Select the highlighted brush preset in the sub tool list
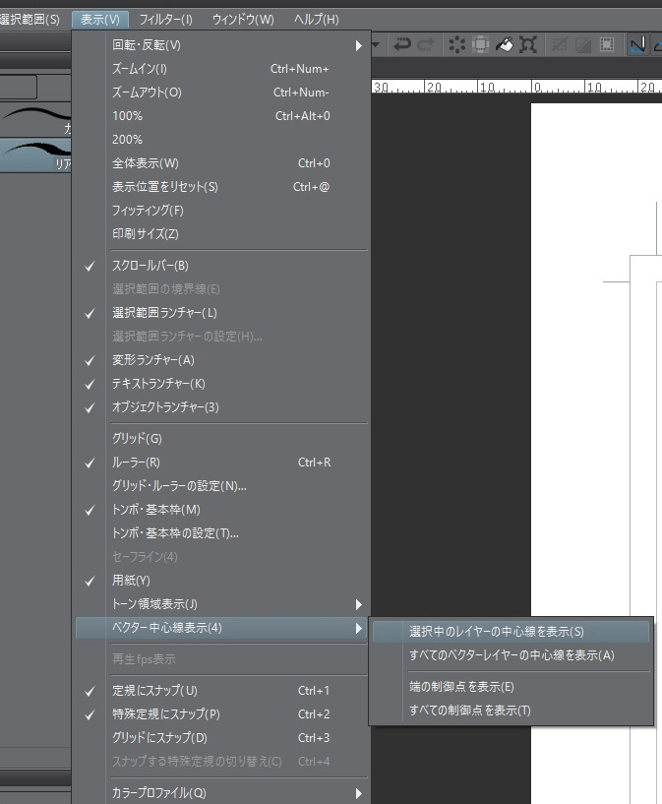This screenshot has width=662, height=804. [x=35, y=155]
